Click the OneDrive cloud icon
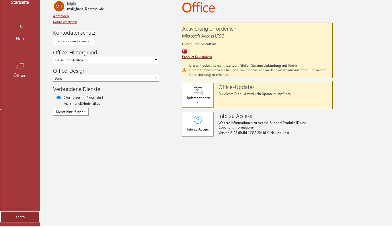 pos(59,98)
